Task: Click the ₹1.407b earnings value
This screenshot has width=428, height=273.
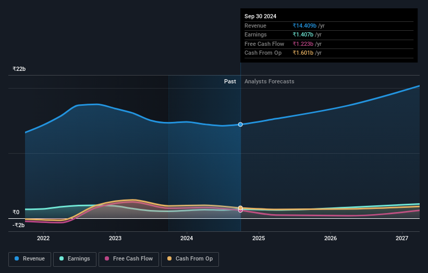Action: pos(303,34)
